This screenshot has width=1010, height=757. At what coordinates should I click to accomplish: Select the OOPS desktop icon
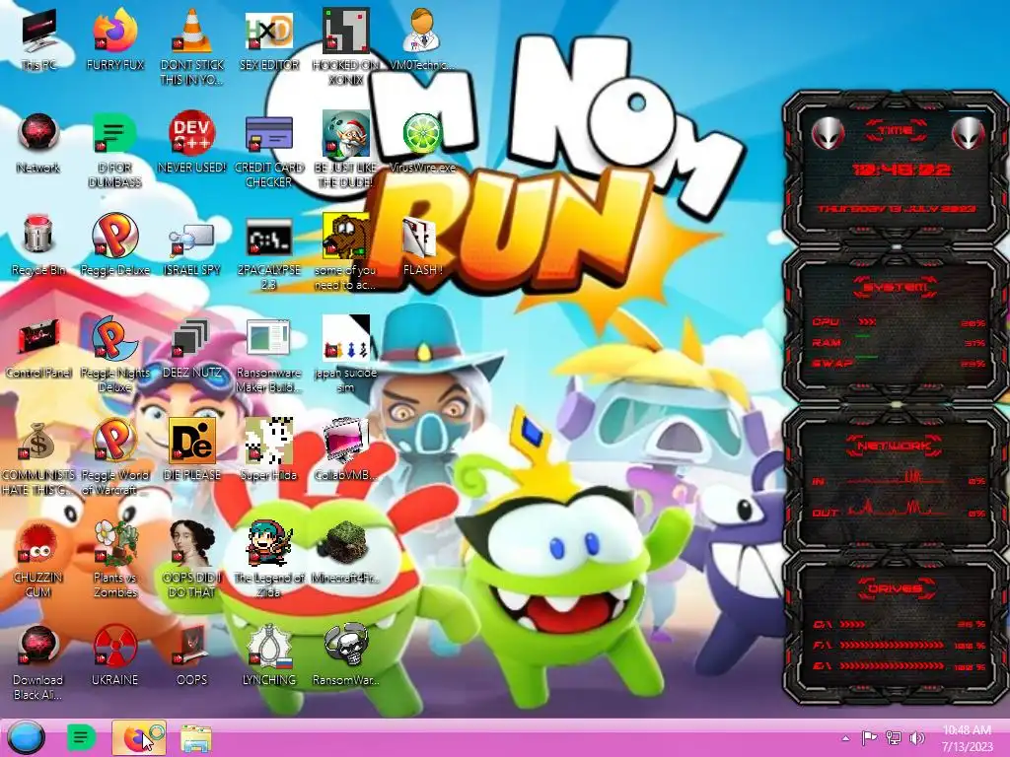click(192, 647)
